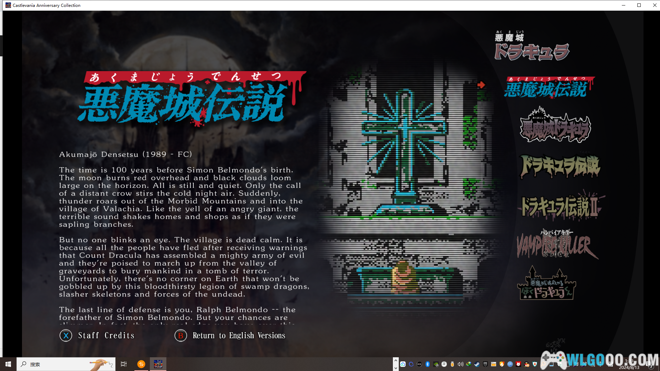The image size is (660, 371).
Task: Choose the third game logo with castle
Action: [x=555, y=126]
